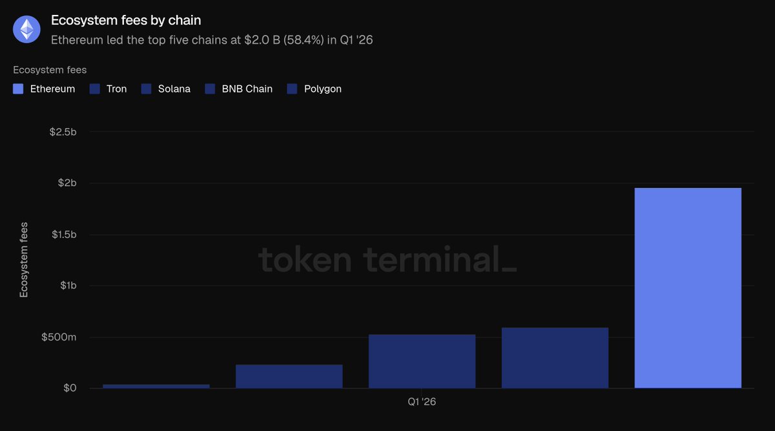Select the tall light-blue Ethereum bar

tap(688, 288)
